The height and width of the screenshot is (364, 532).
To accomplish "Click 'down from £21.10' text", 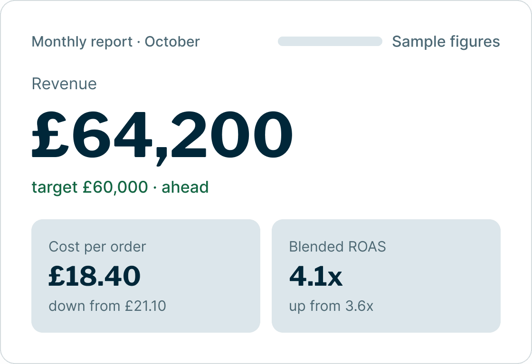I will [107, 306].
